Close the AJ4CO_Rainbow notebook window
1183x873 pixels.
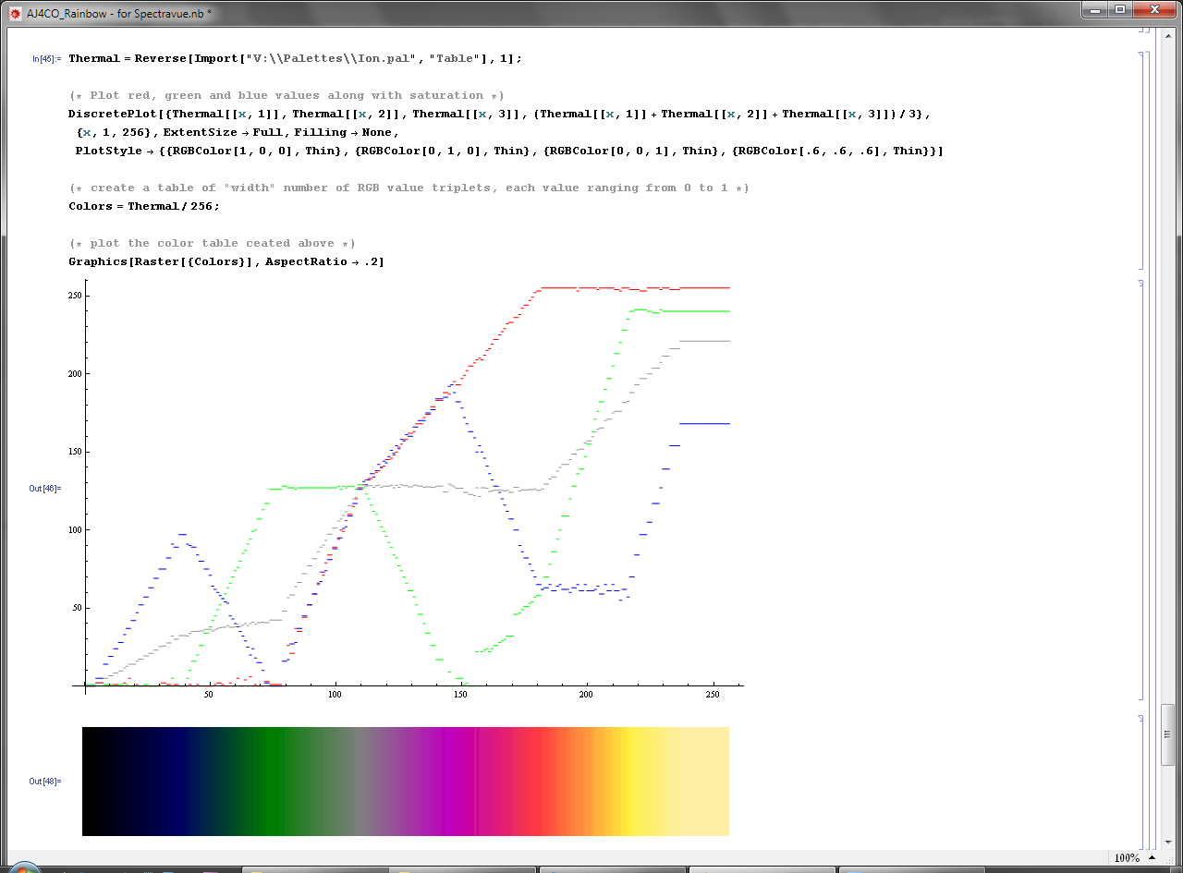pyautogui.click(x=1153, y=10)
